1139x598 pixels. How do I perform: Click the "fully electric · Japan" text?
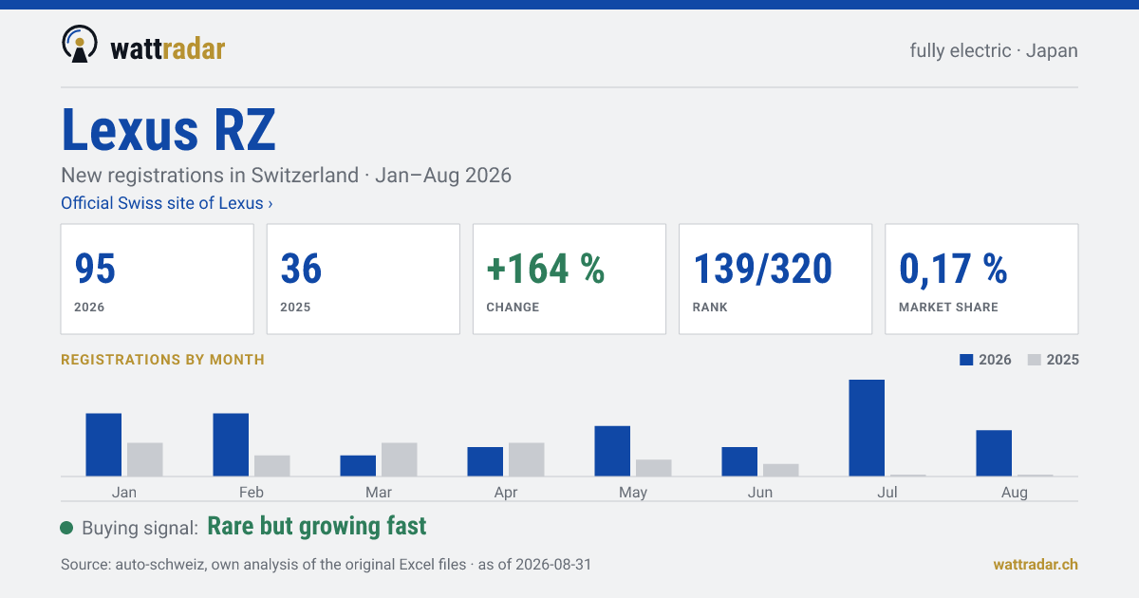994,50
